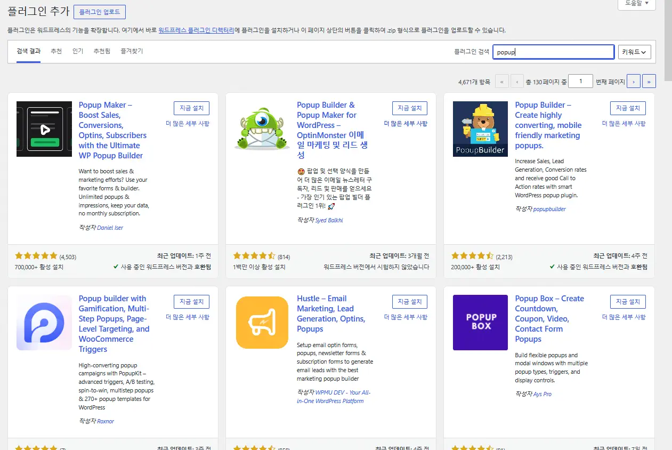
Task: Open Popup Box Create Countdown title link
Action: (549, 319)
